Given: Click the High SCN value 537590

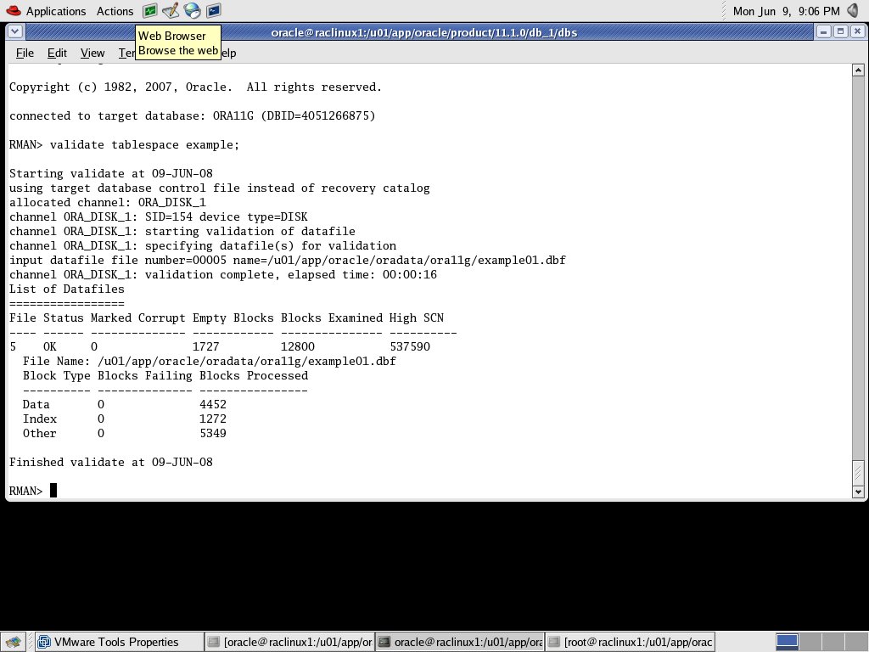Looking at the screenshot, I should pyautogui.click(x=410, y=346).
